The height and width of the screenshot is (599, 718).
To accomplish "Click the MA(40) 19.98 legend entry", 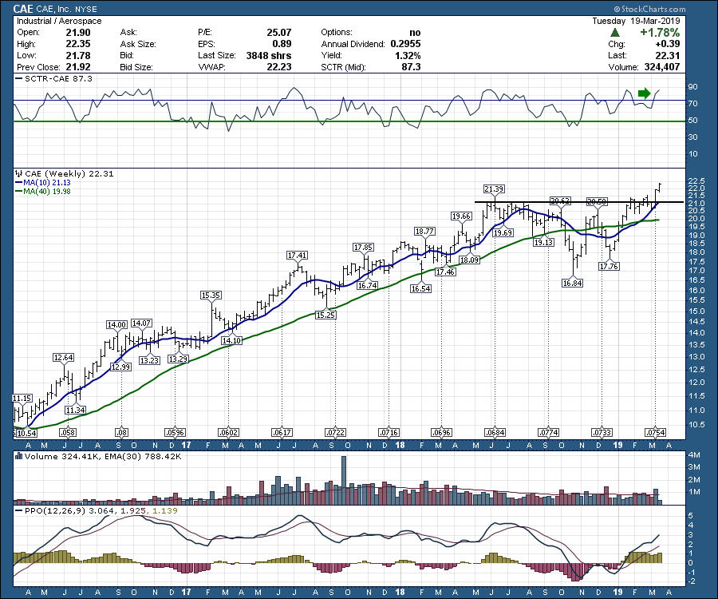I will pyautogui.click(x=44, y=192).
